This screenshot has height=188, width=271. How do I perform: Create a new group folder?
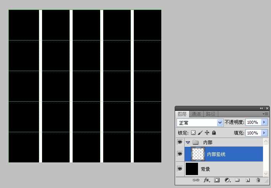(x=237, y=180)
